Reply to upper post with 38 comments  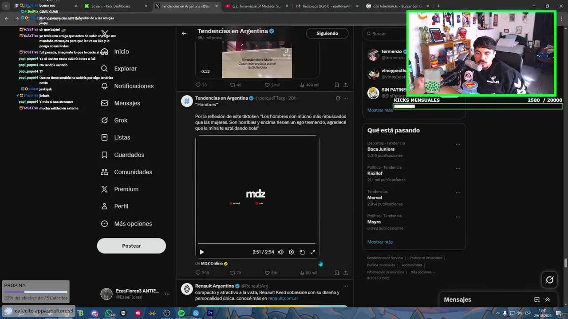click(x=201, y=85)
